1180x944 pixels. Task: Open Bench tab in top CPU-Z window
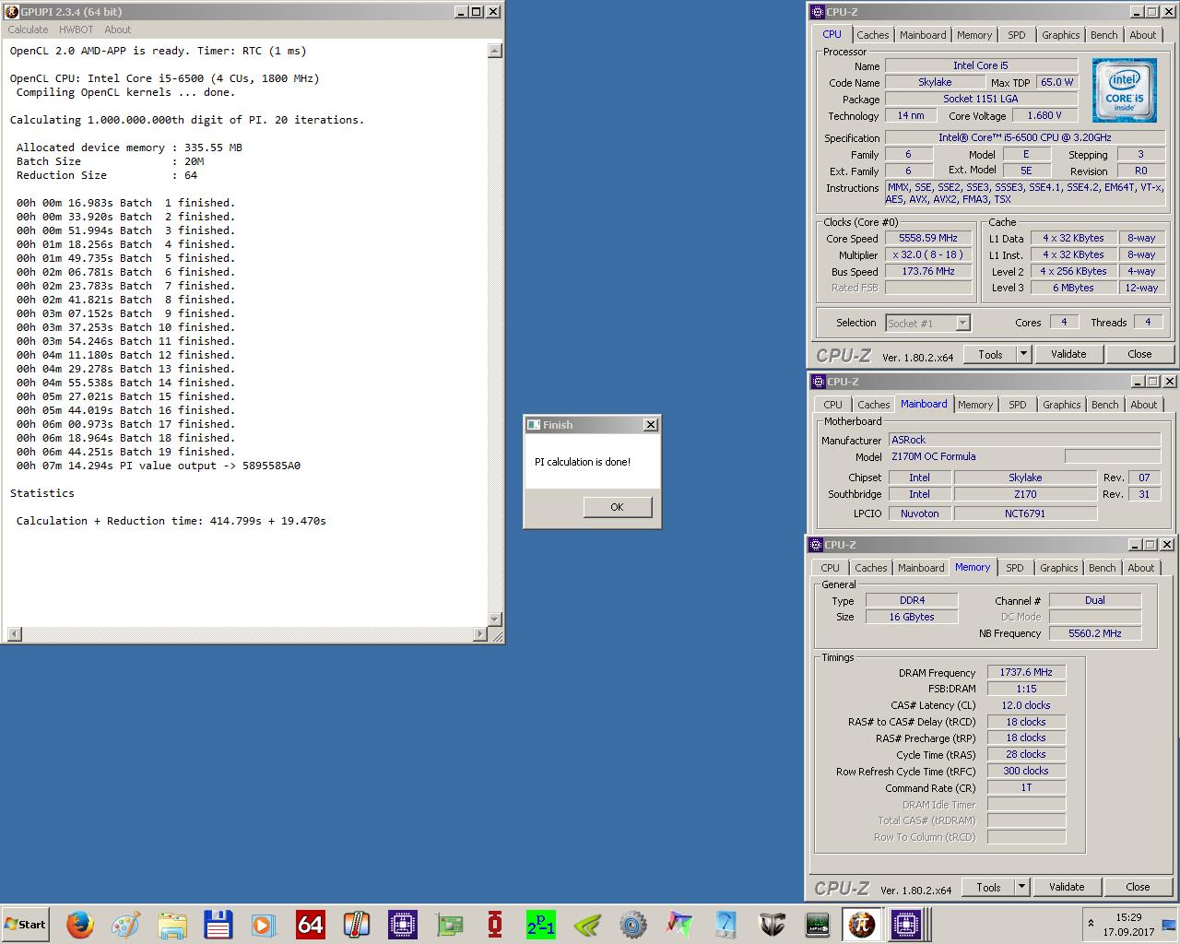click(1103, 35)
